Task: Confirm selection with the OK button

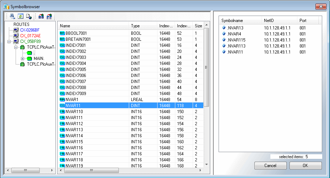Action: (x=306, y=166)
